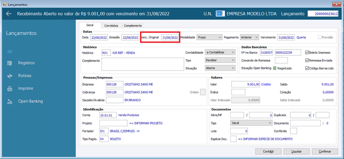The width and height of the screenshot is (344, 159).
Task: Click the Índice input field
Action: coord(238,92)
